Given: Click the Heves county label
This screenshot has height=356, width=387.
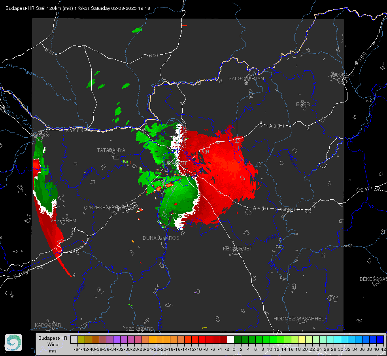Looking at the screenshot, I should 292,161.
